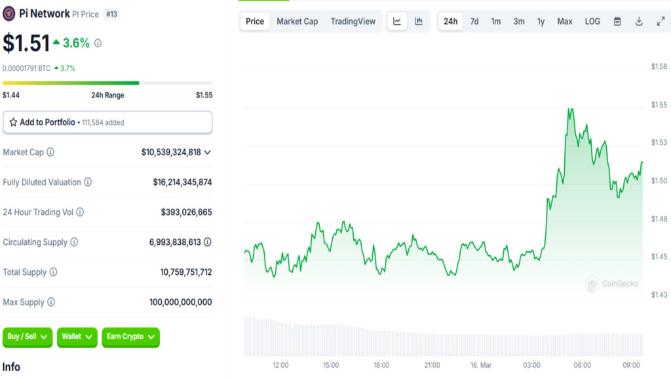Show Max Supply info icon

[51, 302]
